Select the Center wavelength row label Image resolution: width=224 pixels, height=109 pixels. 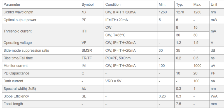click(x=41, y=12)
